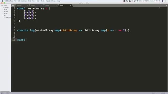Open the Edit menu

(19, 1)
